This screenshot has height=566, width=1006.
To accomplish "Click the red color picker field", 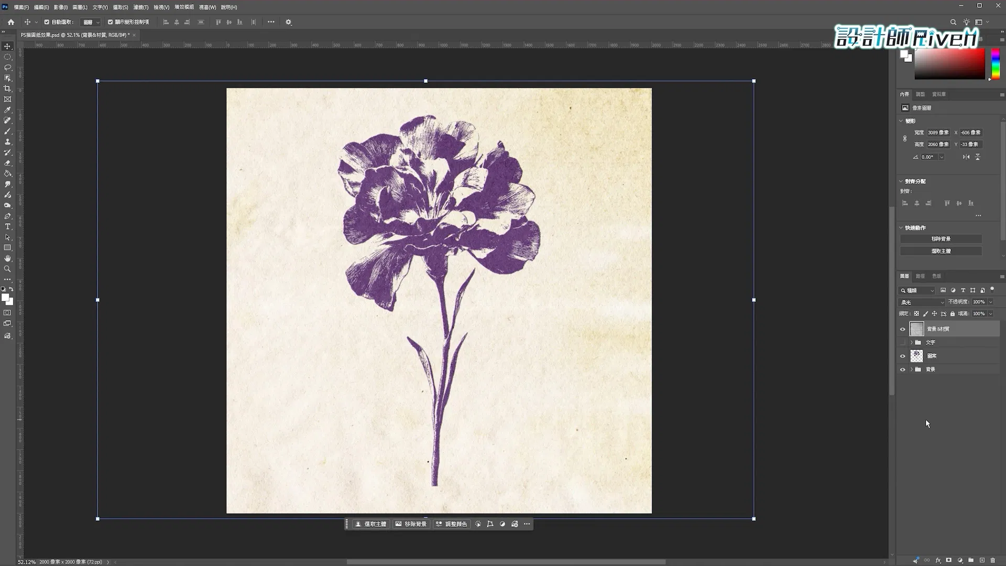I will coord(949,63).
